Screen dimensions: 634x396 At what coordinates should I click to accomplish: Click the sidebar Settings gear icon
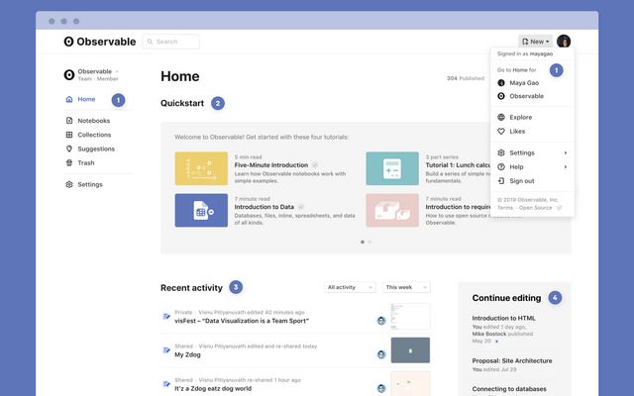69,184
